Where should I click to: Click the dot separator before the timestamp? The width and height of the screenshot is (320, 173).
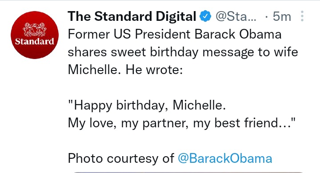(266, 17)
